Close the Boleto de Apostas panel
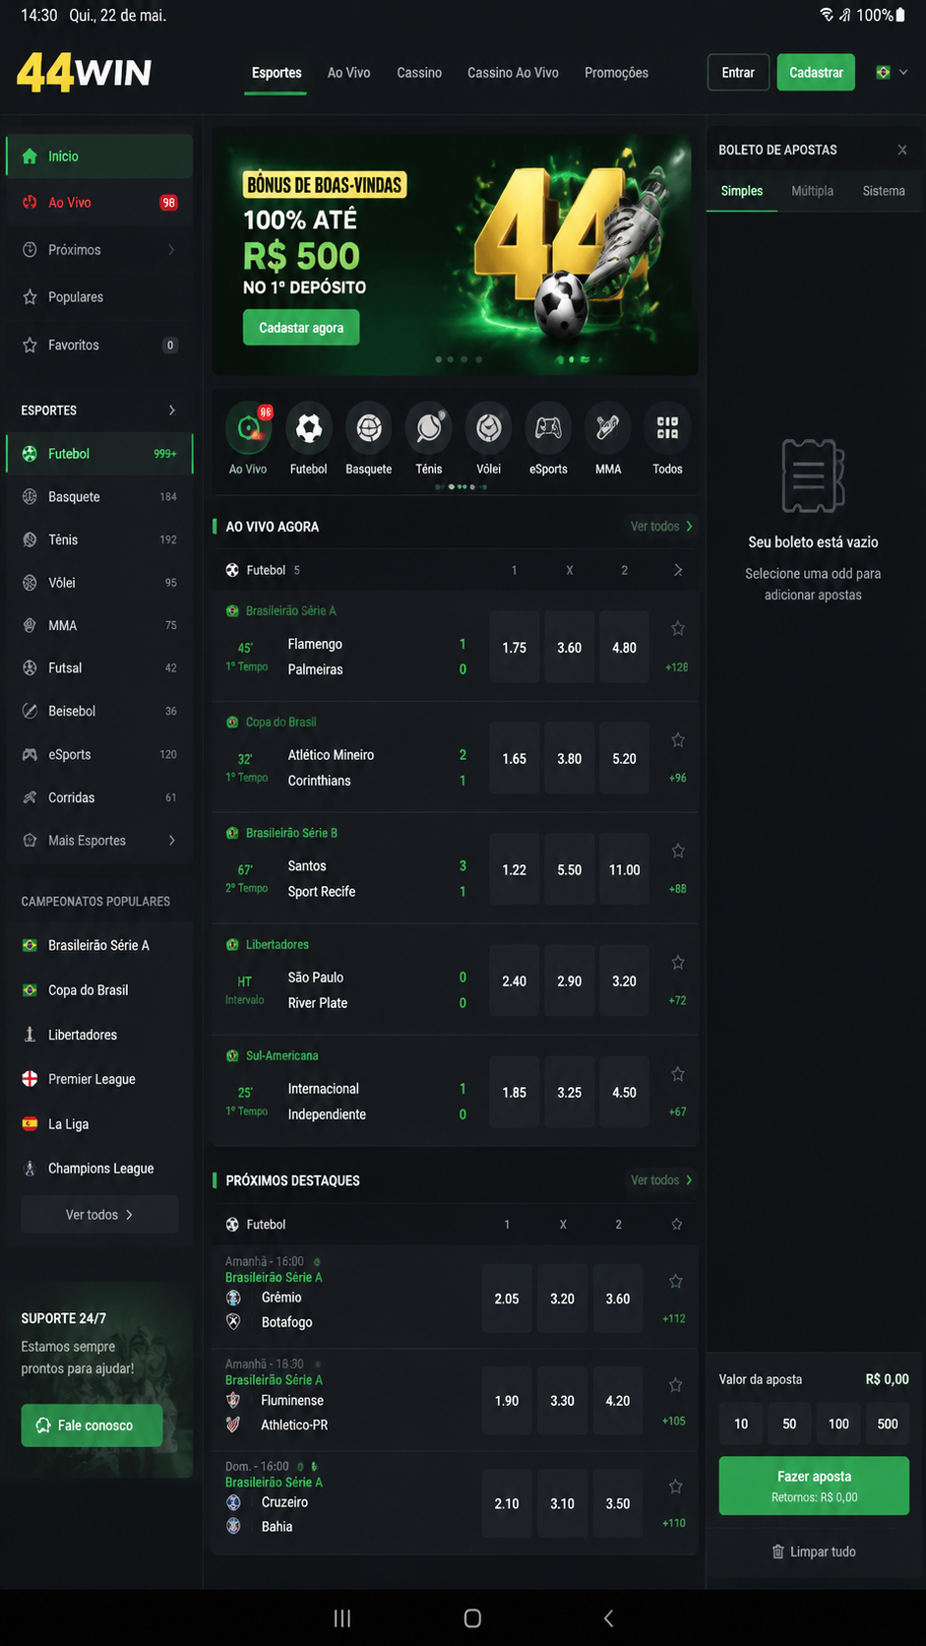The height and width of the screenshot is (1646, 926). coord(902,150)
